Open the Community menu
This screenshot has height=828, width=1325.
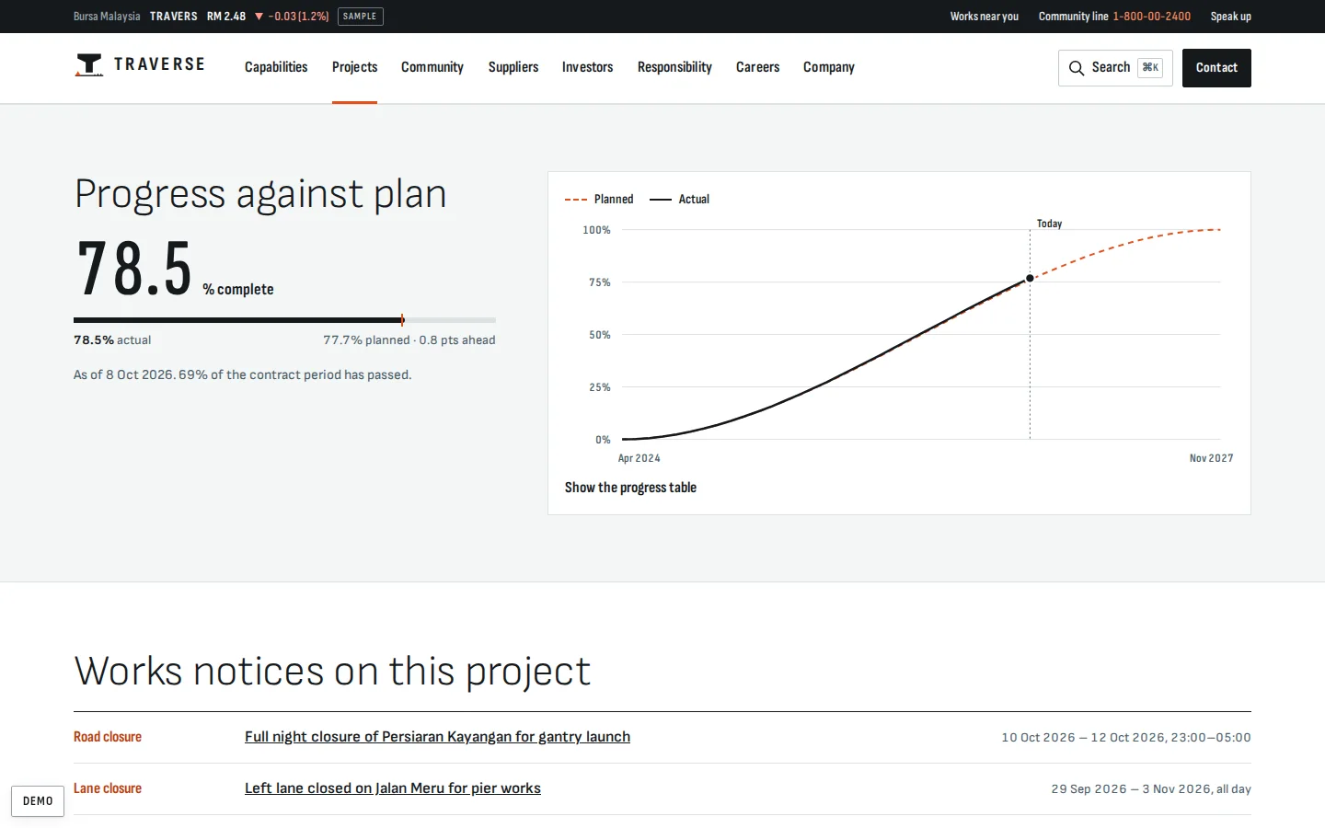432,67
